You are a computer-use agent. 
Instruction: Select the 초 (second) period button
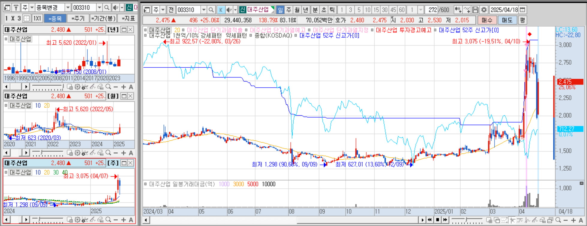pyautogui.click(x=324, y=10)
